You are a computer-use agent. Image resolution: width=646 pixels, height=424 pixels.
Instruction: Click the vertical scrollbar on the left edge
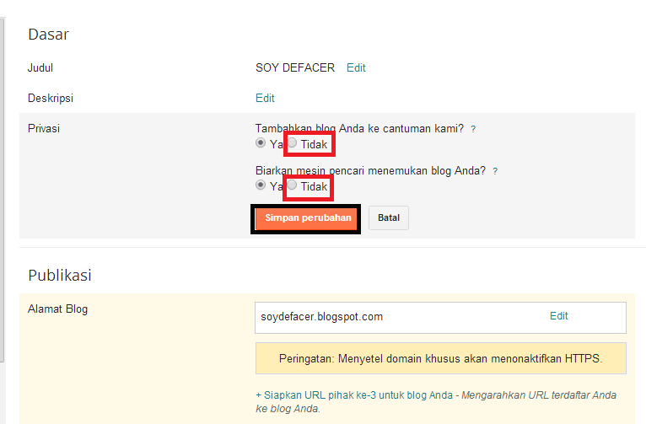(x=2, y=190)
